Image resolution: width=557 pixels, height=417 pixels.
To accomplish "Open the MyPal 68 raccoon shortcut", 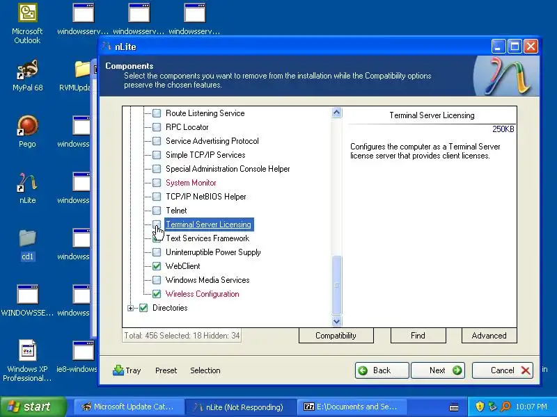I will (x=27, y=76).
